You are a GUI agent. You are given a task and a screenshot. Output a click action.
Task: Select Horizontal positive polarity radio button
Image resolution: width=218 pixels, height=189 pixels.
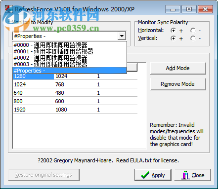pos(173,31)
